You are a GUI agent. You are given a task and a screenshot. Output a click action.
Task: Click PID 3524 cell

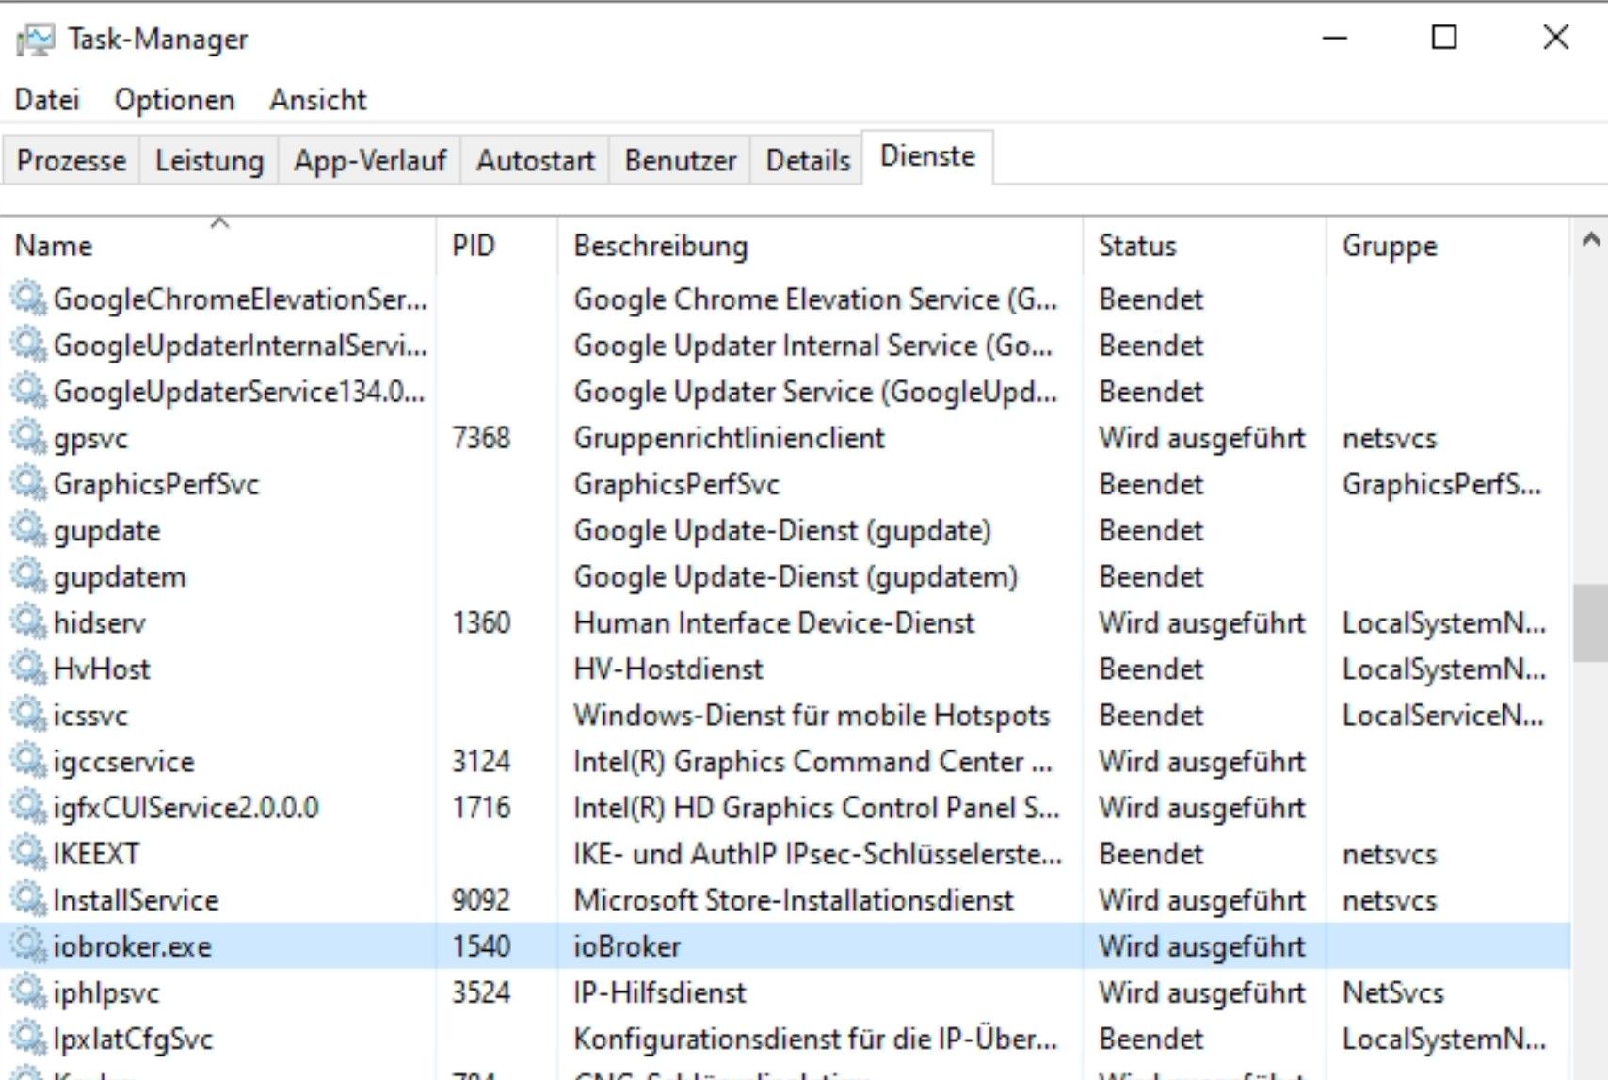click(x=481, y=991)
